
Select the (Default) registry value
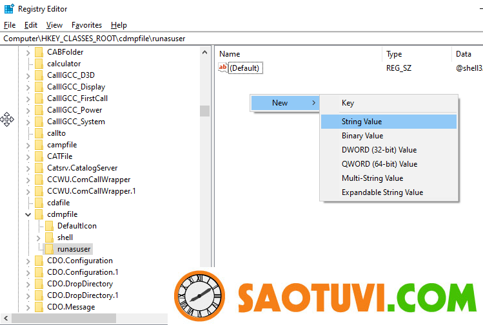pos(246,68)
